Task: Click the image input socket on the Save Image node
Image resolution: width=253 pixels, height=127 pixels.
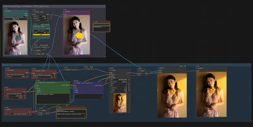Action: click(x=196, y=71)
